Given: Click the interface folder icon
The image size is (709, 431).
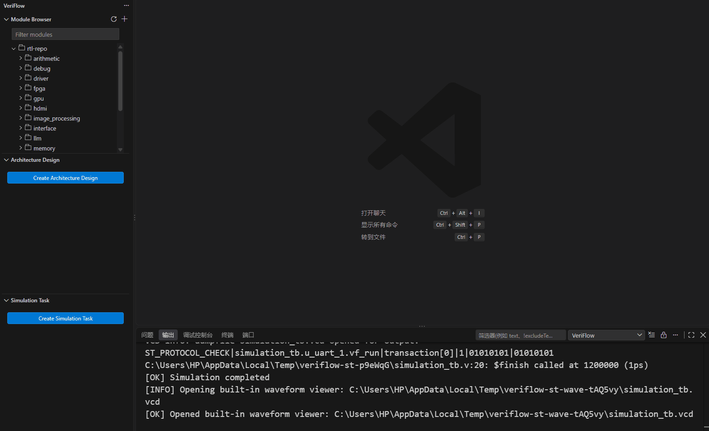Looking at the screenshot, I should pos(28,128).
